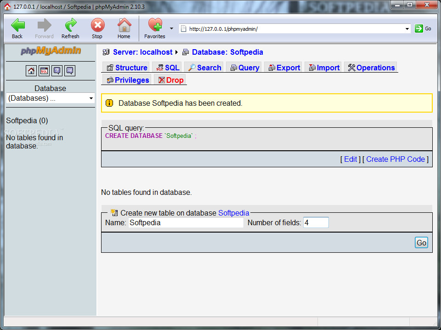
Task: Click the sidebar Home icon
Action: 31,71
